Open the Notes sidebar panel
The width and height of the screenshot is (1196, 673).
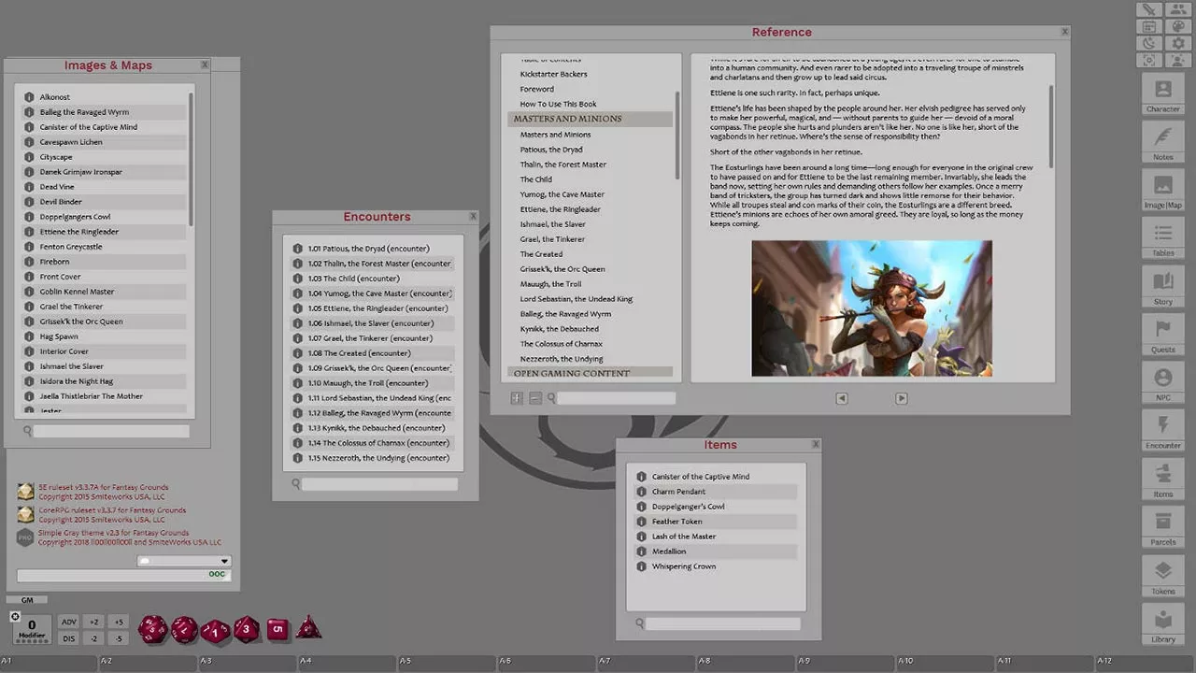(x=1163, y=142)
